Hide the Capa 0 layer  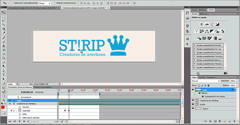(193, 108)
